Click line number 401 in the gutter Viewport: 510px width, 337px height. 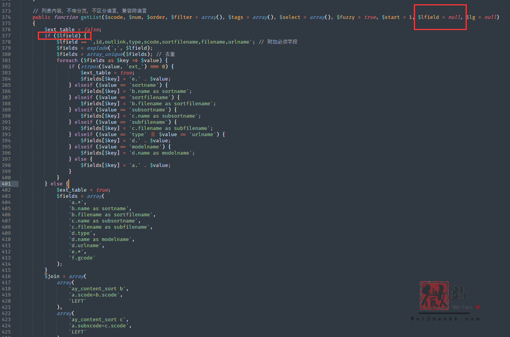(6, 184)
